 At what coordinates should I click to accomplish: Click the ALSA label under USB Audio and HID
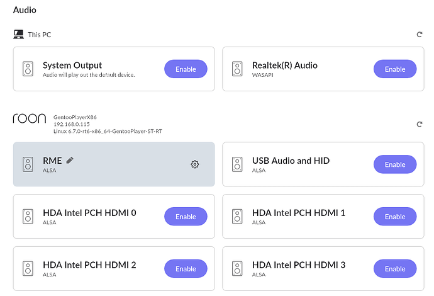[259, 171]
